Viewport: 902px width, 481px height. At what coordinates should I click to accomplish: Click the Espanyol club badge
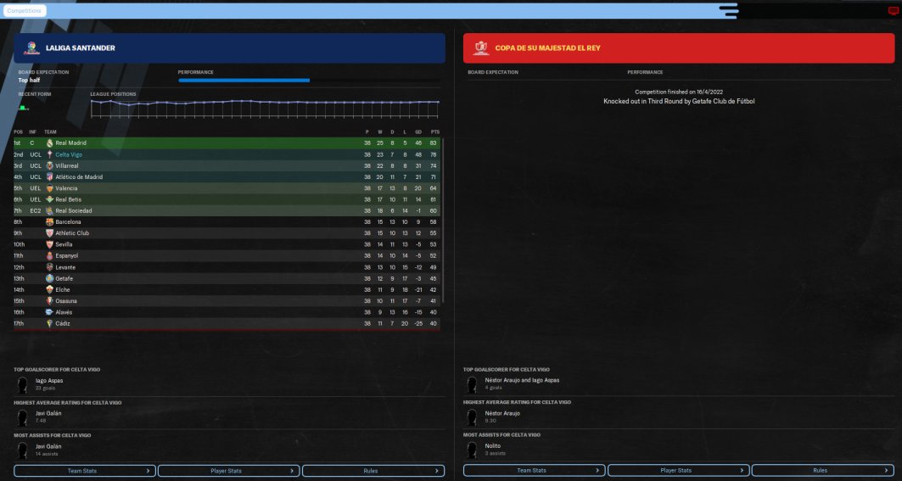coord(49,255)
